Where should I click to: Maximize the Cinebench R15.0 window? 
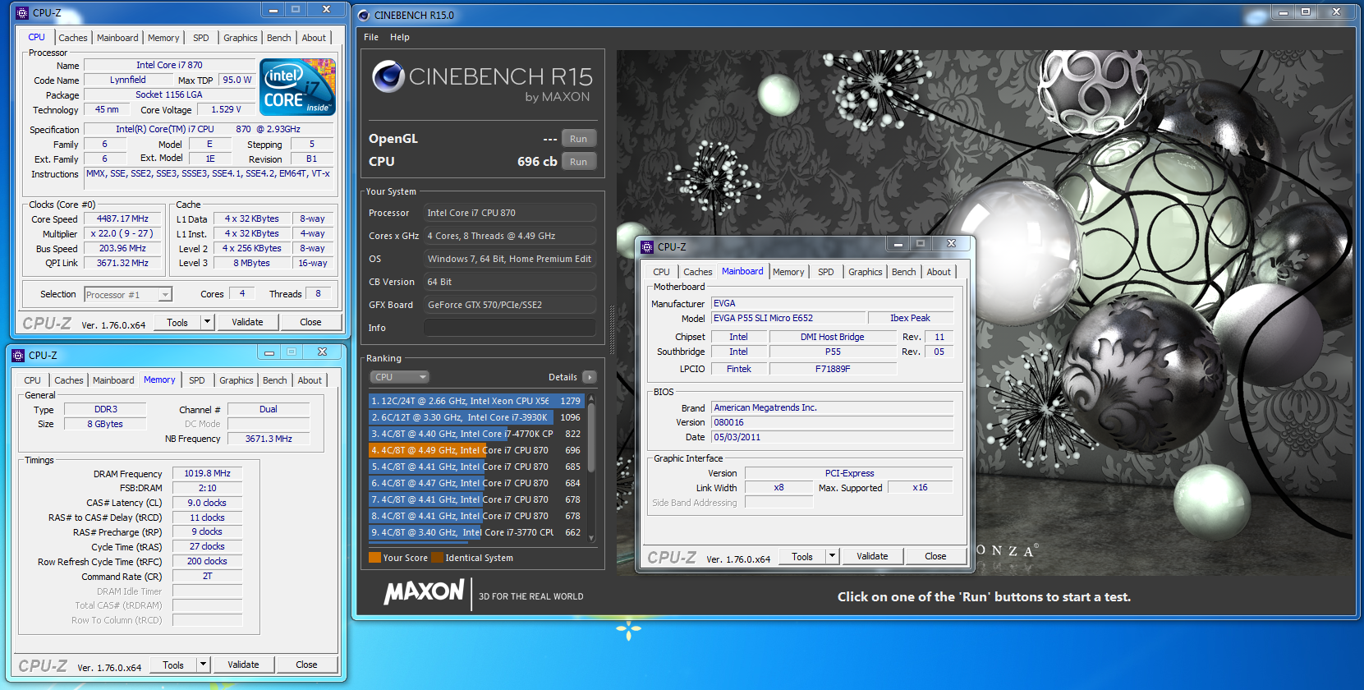pyautogui.click(x=1306, y=12)
